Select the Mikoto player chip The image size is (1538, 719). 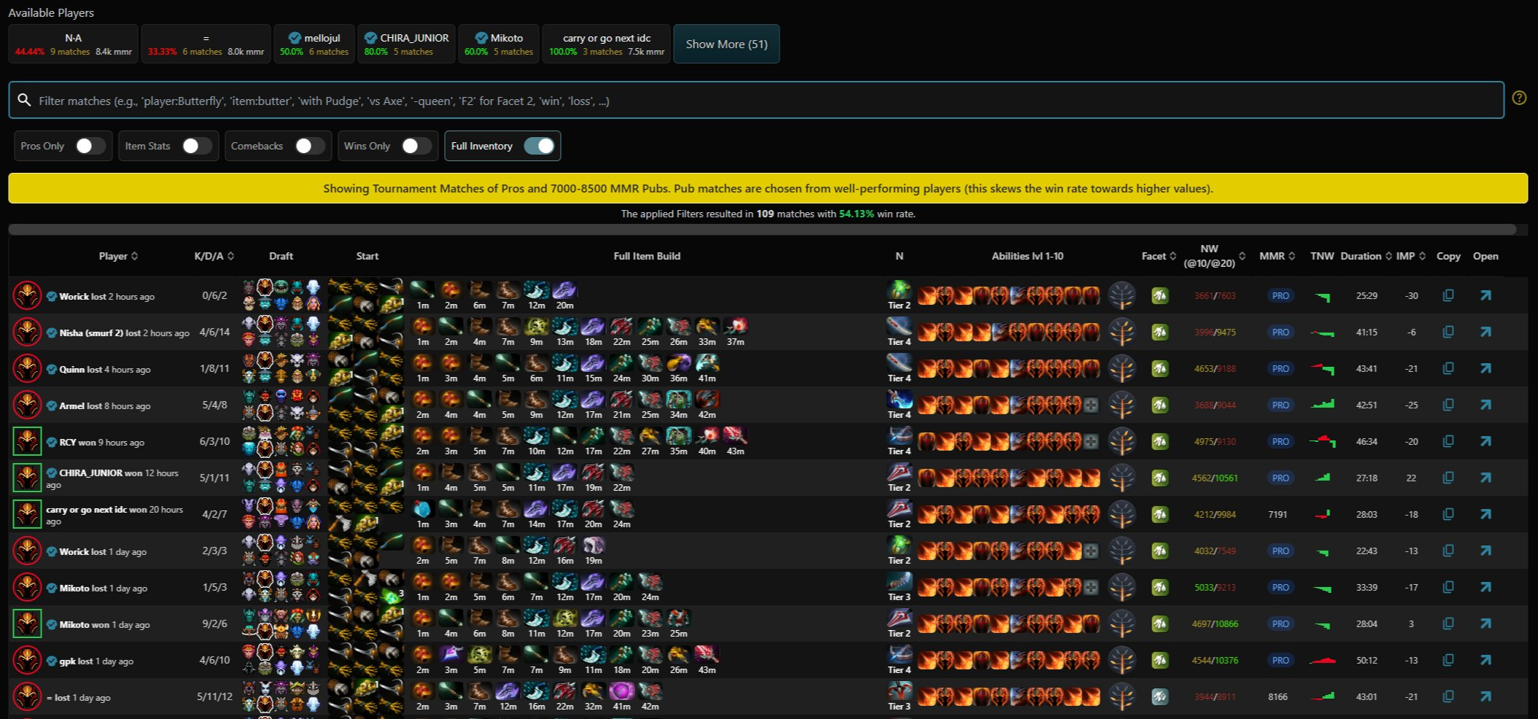pos(499,44)
